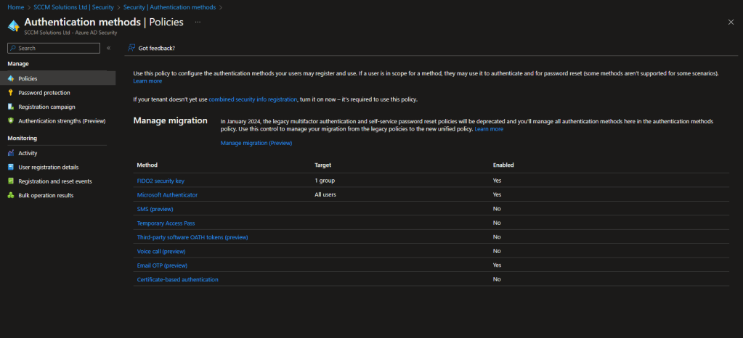Click the Activity chart icon
This screenshot has width=743, height=338.
(x=11, y=153)
